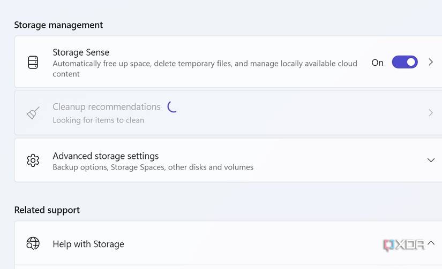Turn off the Storage Sense toggle

click(x=404, y=62)
